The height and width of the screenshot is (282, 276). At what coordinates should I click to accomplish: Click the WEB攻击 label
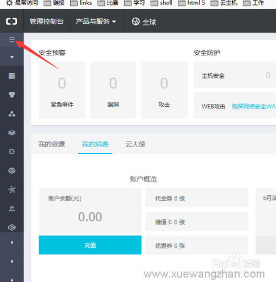click(x=214, y=106)
